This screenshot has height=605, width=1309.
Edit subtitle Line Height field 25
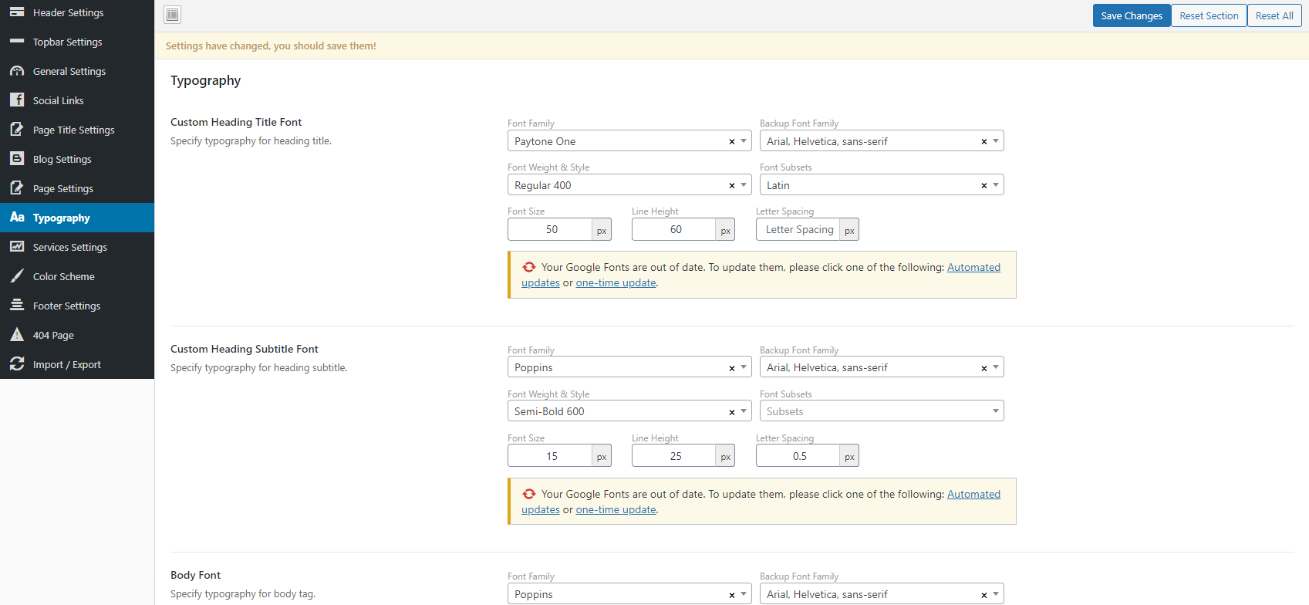675,456
